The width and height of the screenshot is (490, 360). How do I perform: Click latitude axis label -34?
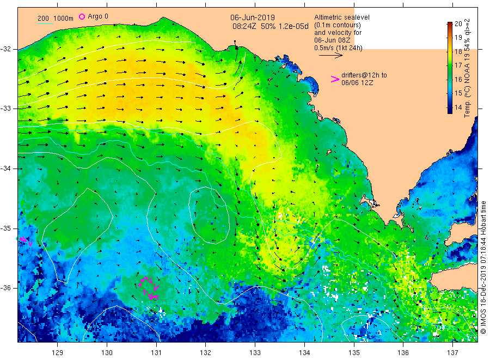[x=5, y=169]
